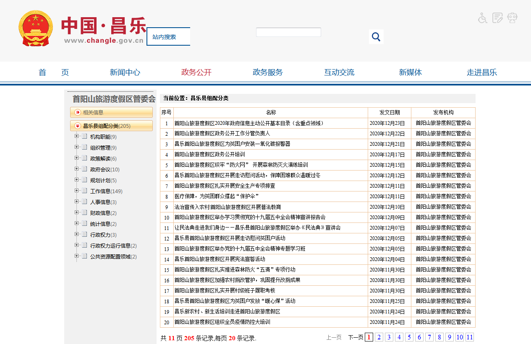This screenshot has width=531, height=344.
Task: Click the document icon beside 工作信息
Action: 84,191
